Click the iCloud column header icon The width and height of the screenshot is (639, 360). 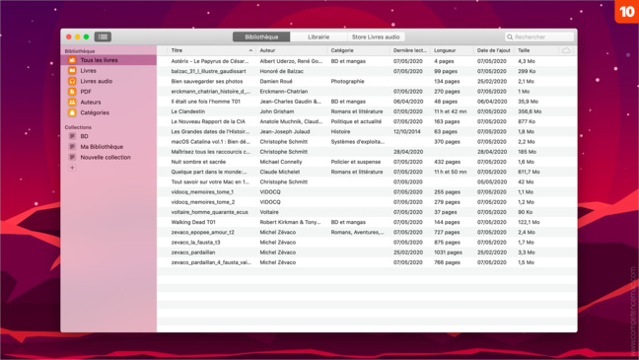tap(566, 50)
